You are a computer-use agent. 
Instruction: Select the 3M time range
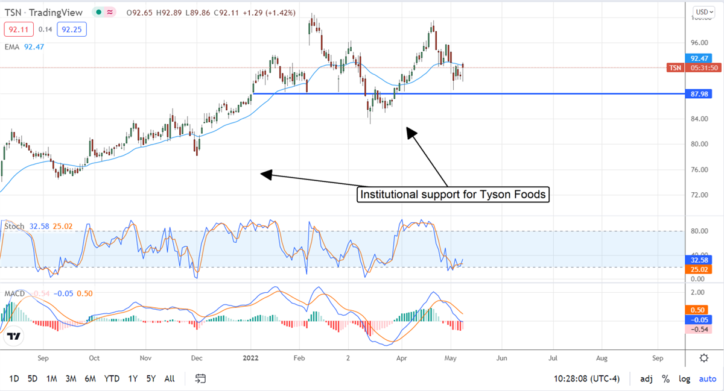pos(71,379)
